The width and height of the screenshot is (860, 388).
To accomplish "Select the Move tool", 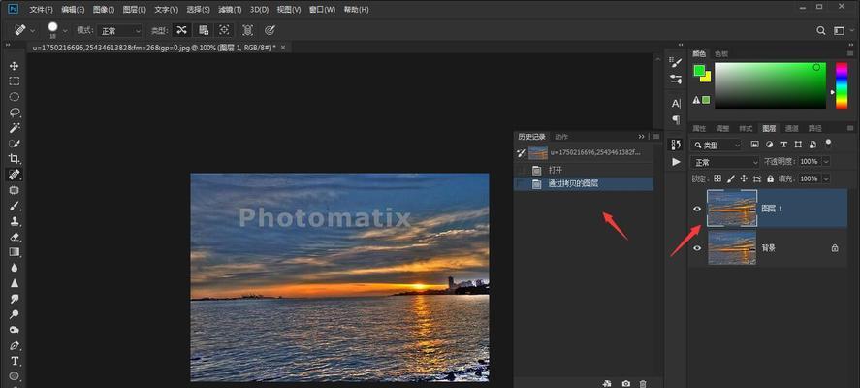I will 15,66.
